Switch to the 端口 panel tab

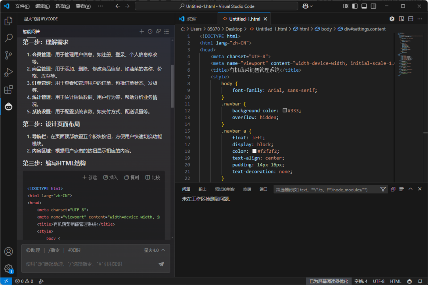pyautogui.click(x=264, y=189)
